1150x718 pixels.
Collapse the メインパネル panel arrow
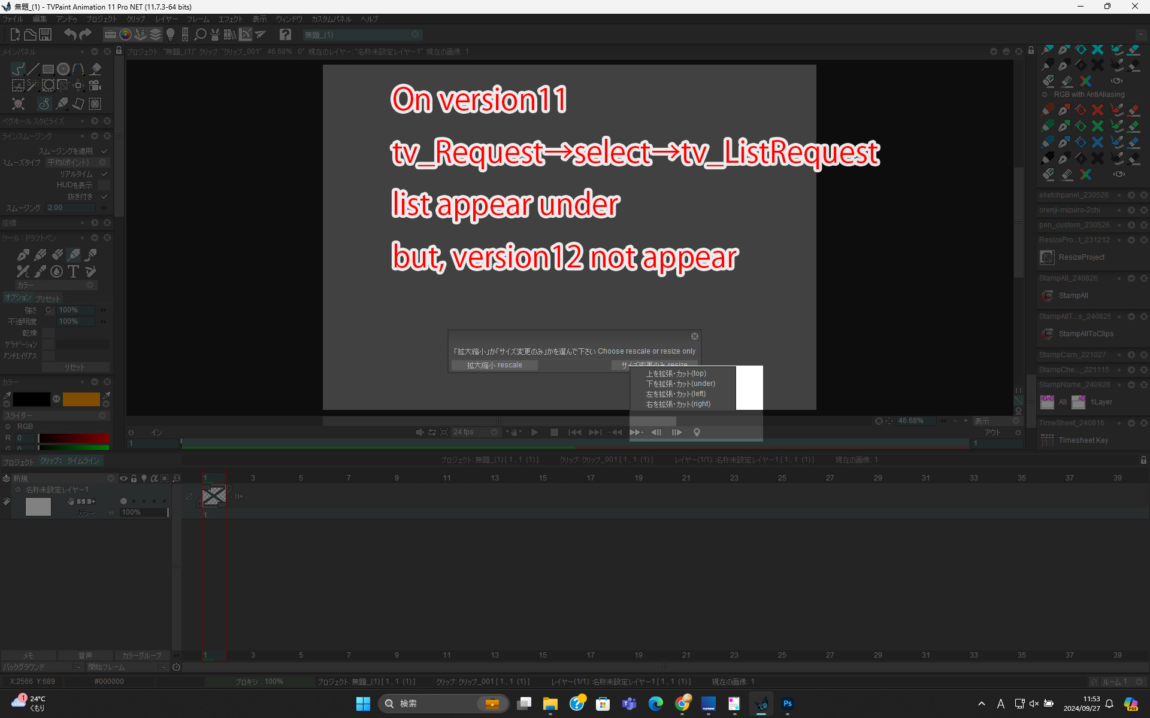click(95, 52)
